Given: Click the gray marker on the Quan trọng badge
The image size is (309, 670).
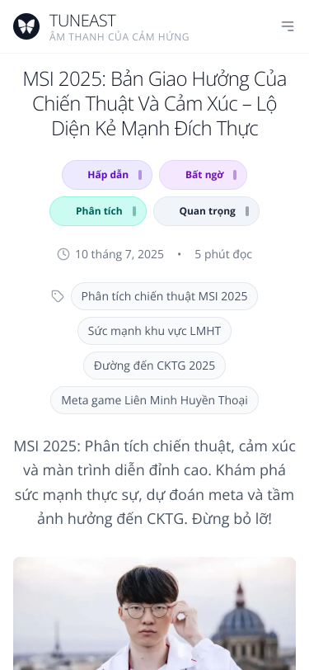Looking at the screenshot, I should click(x=247, y=211).
